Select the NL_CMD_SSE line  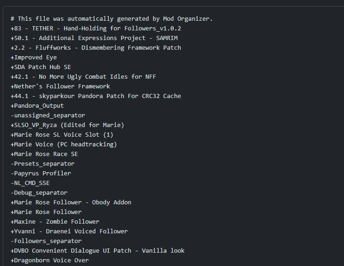tap(30, 183)
